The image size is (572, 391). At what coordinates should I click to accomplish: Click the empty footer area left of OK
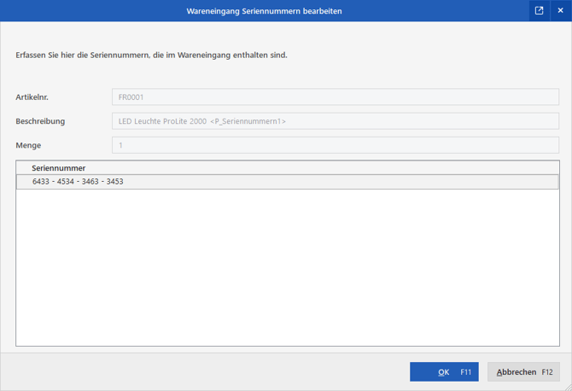pos(204,371)
